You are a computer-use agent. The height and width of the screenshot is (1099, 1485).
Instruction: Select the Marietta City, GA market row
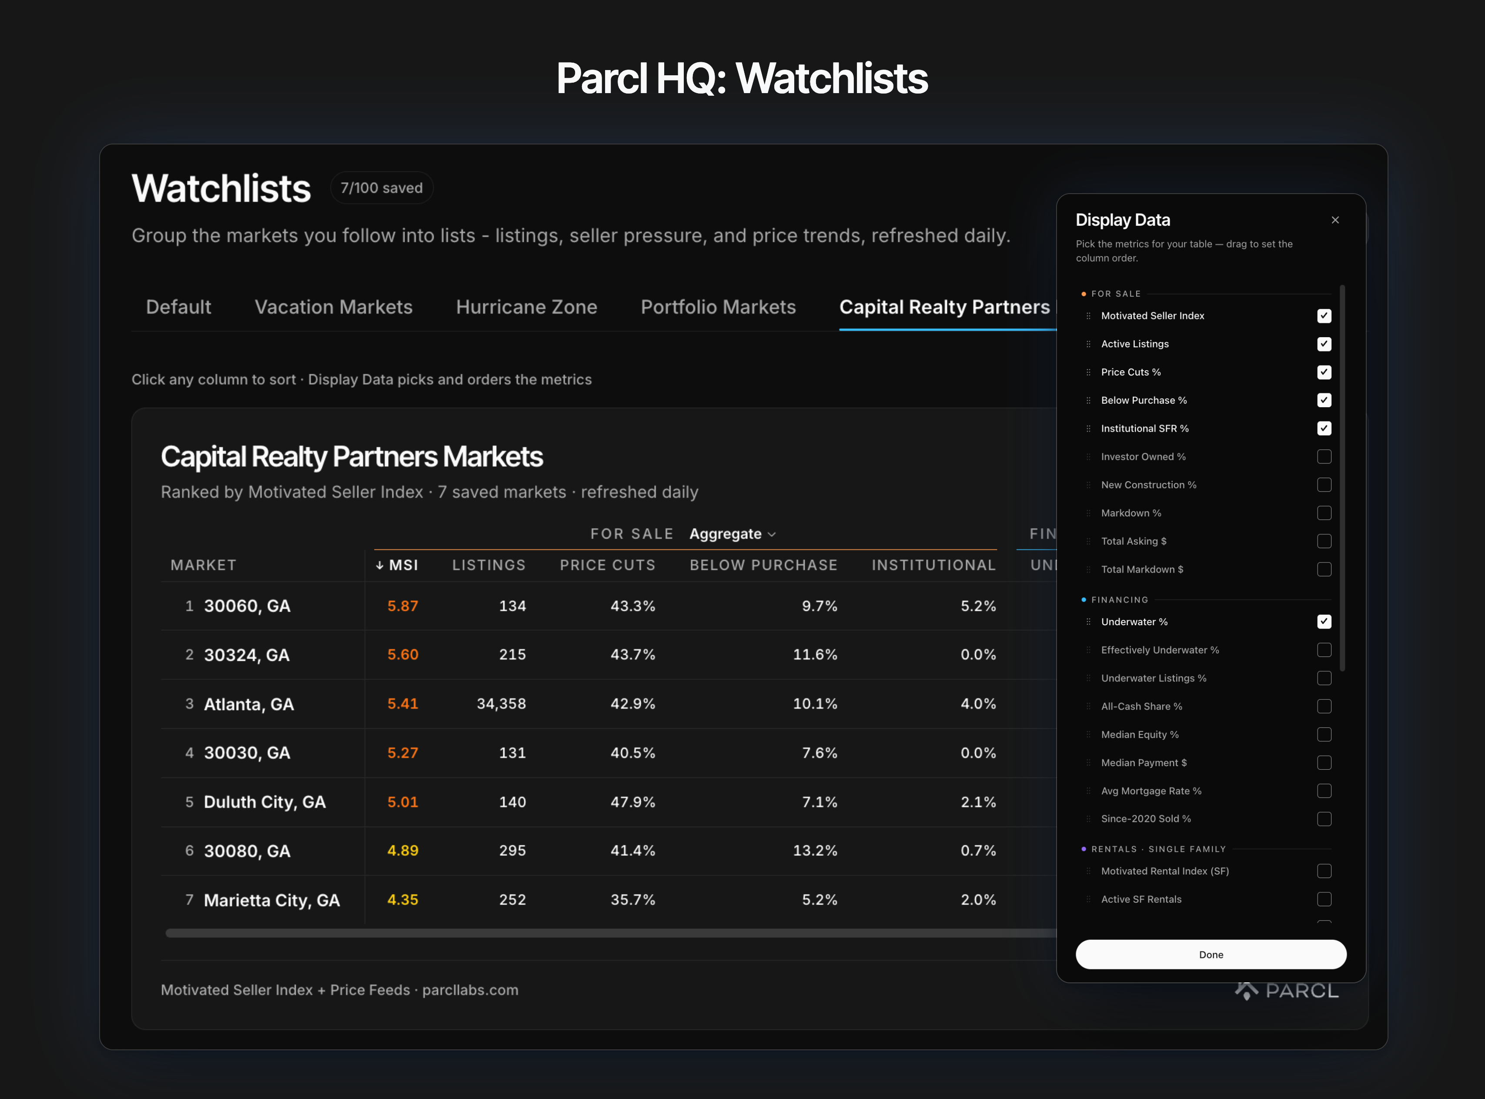609,900
